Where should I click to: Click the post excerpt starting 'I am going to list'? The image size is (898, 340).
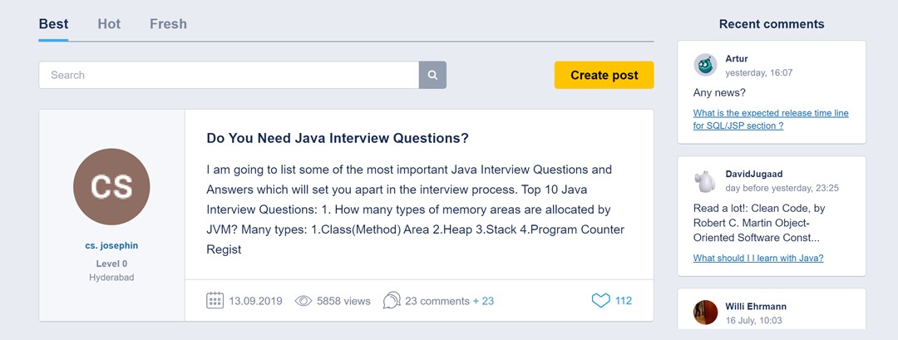coord(415,209)
